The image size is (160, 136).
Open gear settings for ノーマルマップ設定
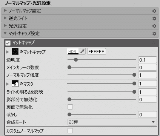(x=154, y=11)
